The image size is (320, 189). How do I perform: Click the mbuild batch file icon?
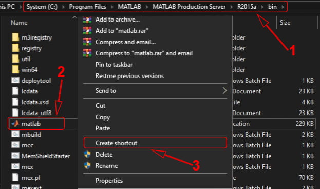[x=15, y=134]
